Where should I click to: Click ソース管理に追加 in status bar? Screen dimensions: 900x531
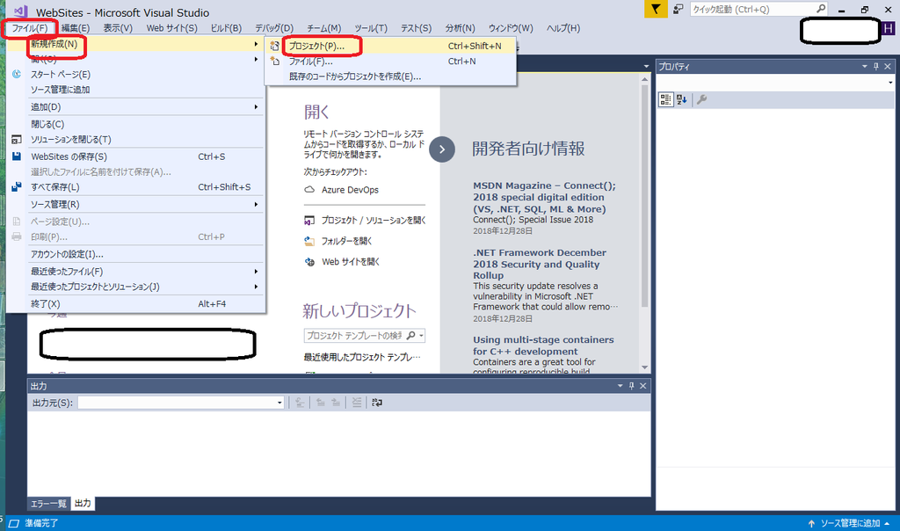849,524
